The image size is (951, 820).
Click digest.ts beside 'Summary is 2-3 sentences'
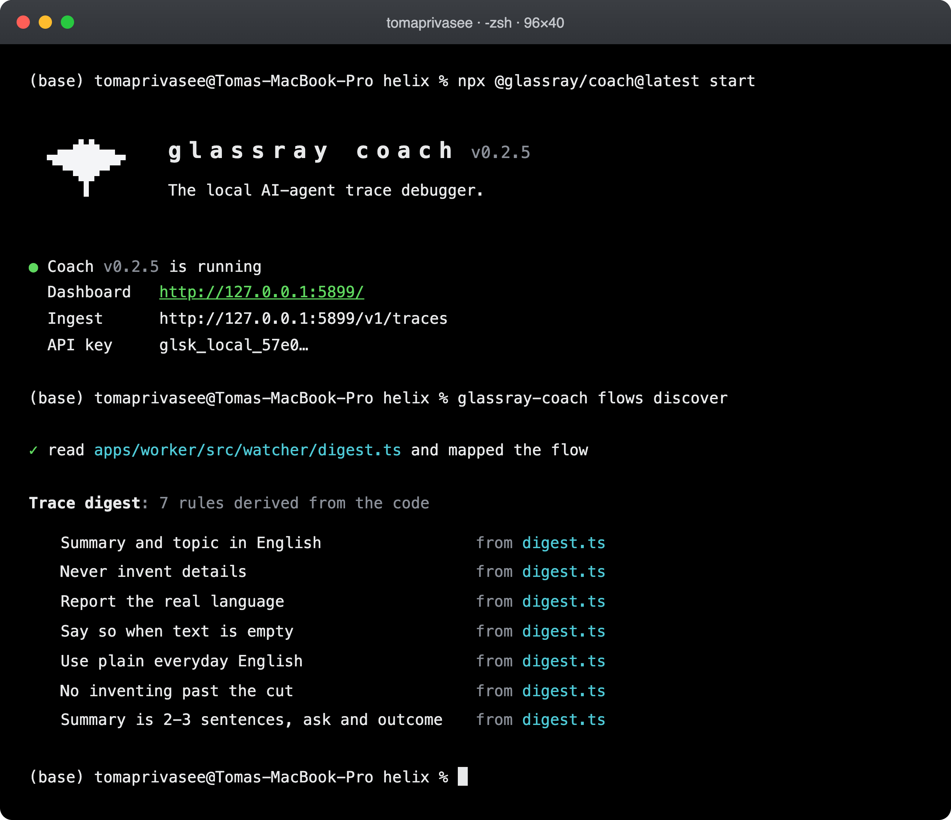pos(564,720)
